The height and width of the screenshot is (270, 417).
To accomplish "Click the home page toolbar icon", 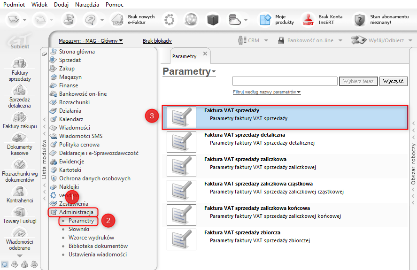I will click(x=69, y=19).
